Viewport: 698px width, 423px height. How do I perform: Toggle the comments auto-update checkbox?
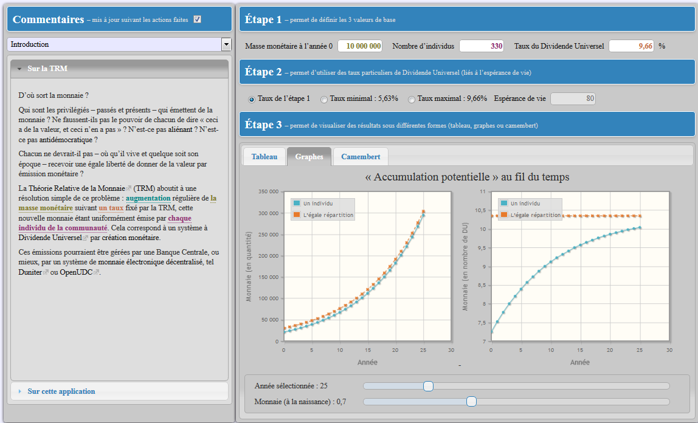[x=197, y=19]
